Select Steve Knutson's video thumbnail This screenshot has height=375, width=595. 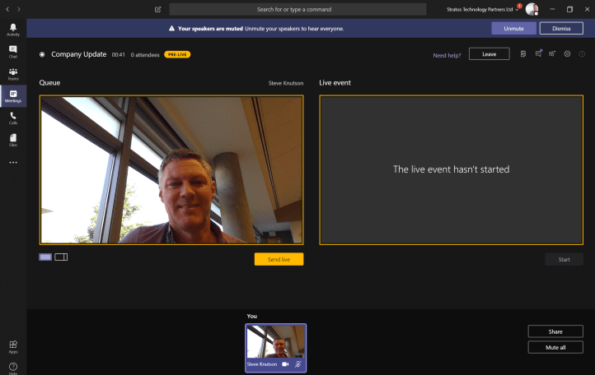coord(275,348)
